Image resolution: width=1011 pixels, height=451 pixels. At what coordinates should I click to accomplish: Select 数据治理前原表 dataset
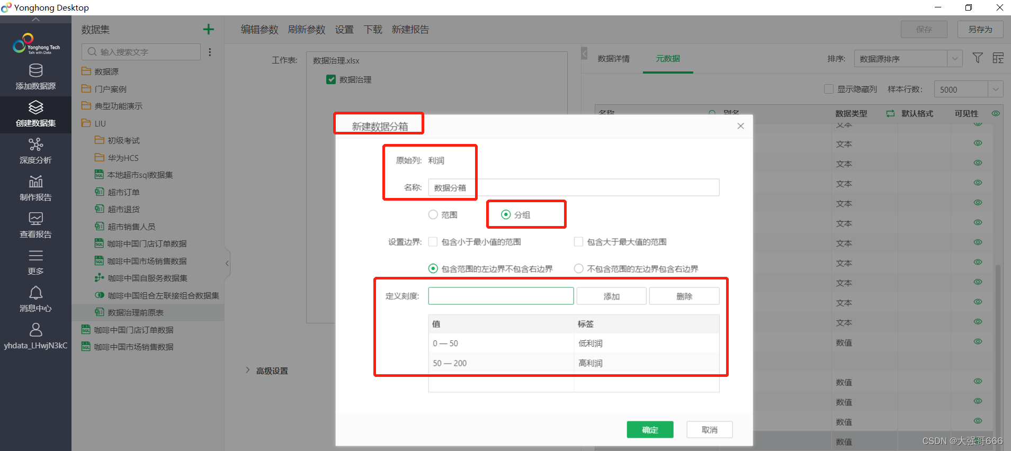pos(129,312)
